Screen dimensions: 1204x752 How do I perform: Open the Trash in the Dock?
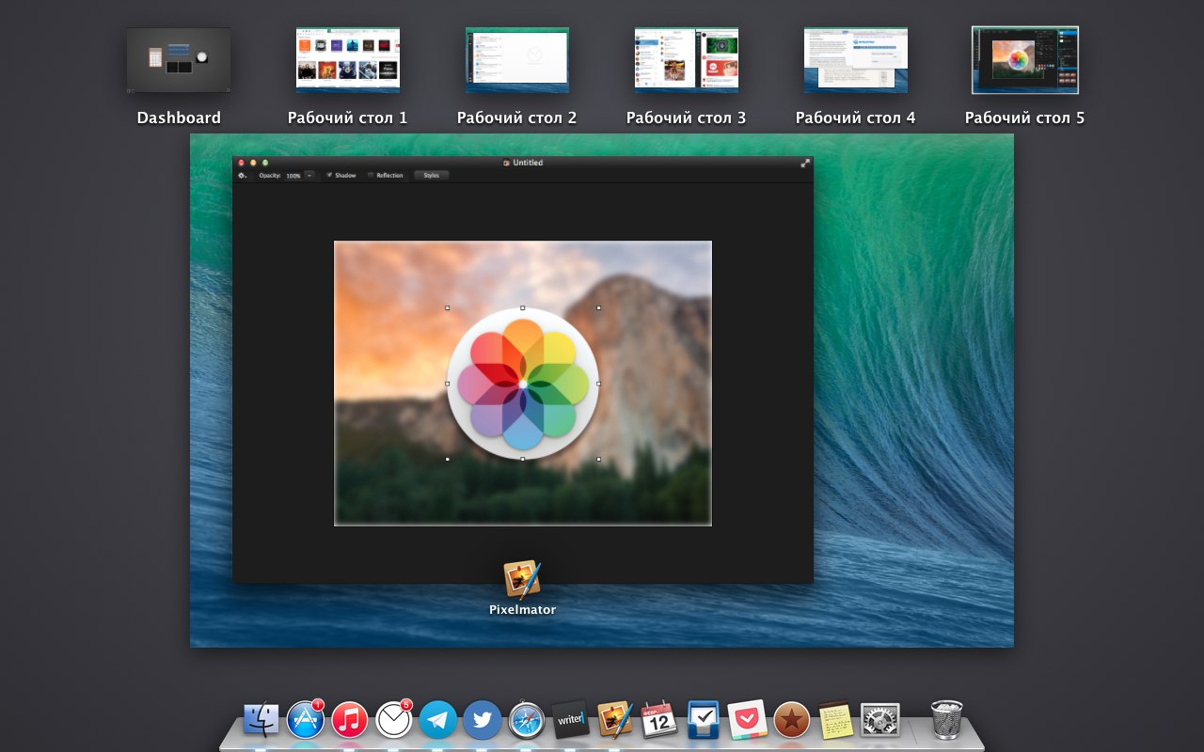click(946, 720)
